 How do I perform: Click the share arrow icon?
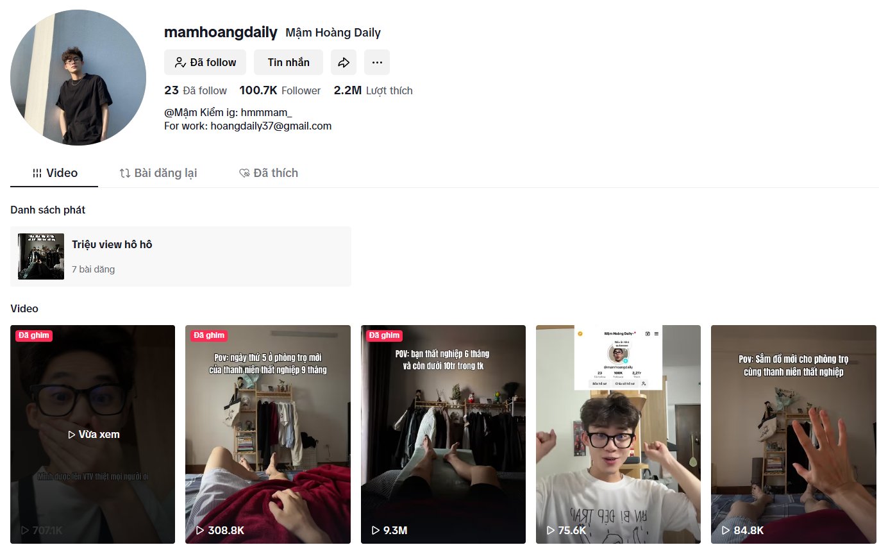pos(344,62)
